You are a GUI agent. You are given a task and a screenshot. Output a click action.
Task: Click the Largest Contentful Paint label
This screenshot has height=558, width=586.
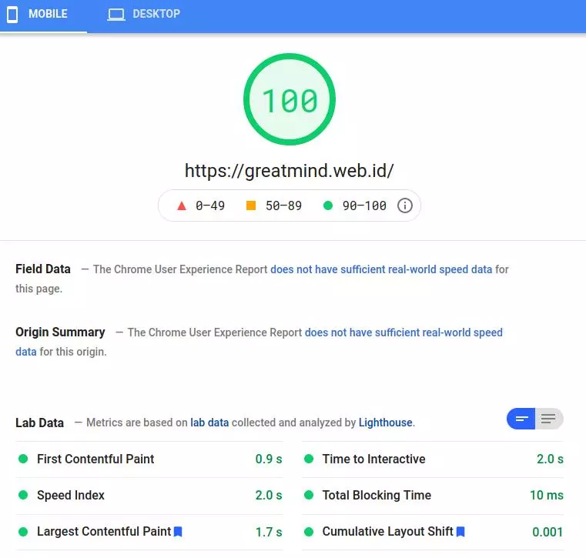point(104,532)
